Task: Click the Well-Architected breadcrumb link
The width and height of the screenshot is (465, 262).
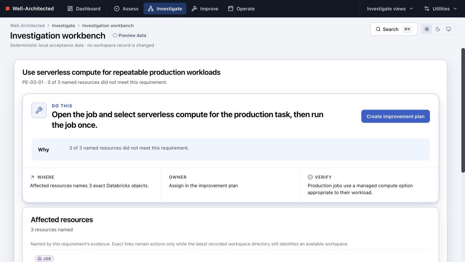Action: pyautogui.click(x=27, y=25)
